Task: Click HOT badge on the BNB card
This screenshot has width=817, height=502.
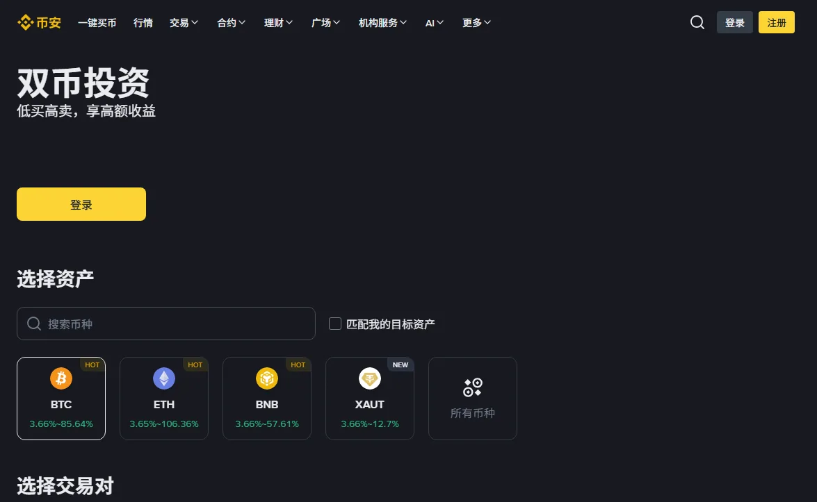Action: (x=298, y=365)
